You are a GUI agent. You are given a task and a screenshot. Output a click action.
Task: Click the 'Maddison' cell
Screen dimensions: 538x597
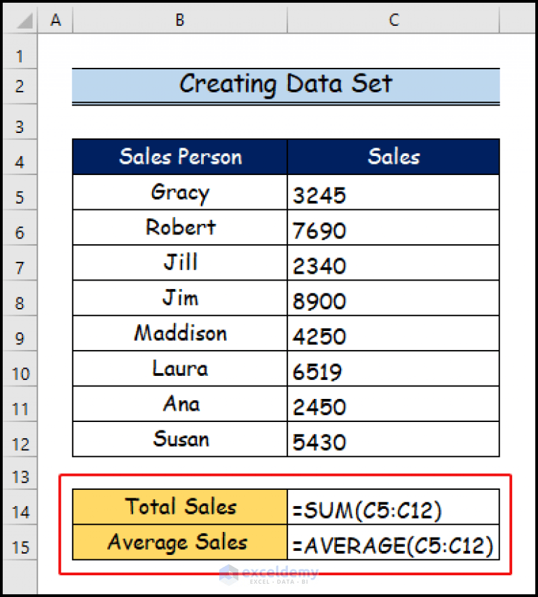179,334
